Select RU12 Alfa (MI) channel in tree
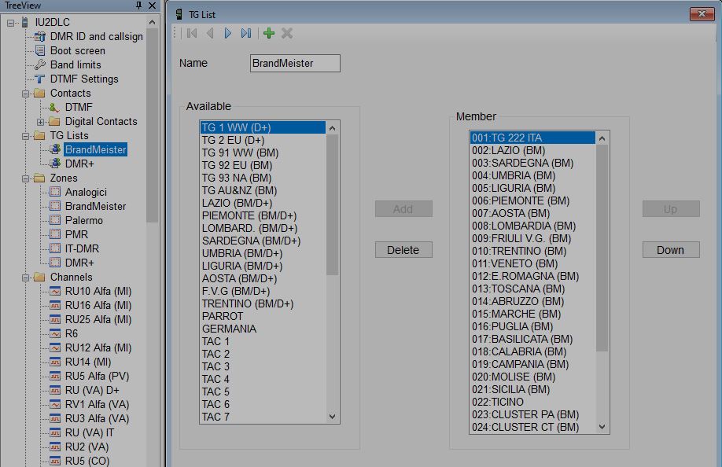Screen dimensions: 722x467 tap(98, 347)
